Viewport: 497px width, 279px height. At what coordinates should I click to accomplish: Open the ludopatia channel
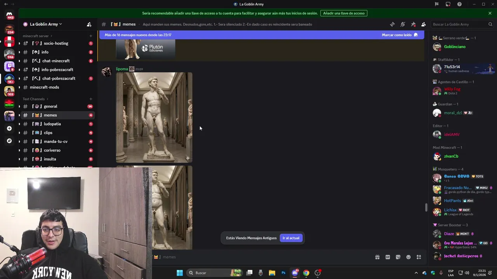57,124
